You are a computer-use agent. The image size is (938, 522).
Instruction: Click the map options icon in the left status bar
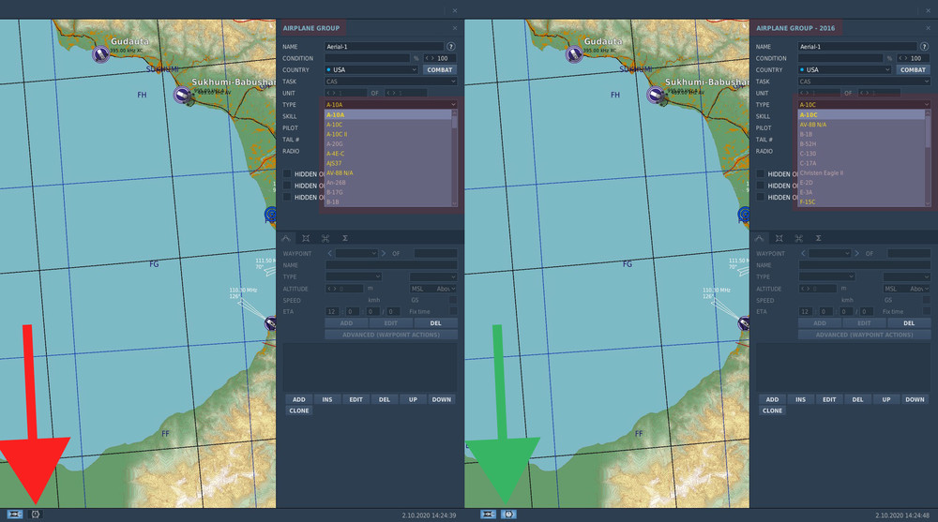[x=15, y=515]
